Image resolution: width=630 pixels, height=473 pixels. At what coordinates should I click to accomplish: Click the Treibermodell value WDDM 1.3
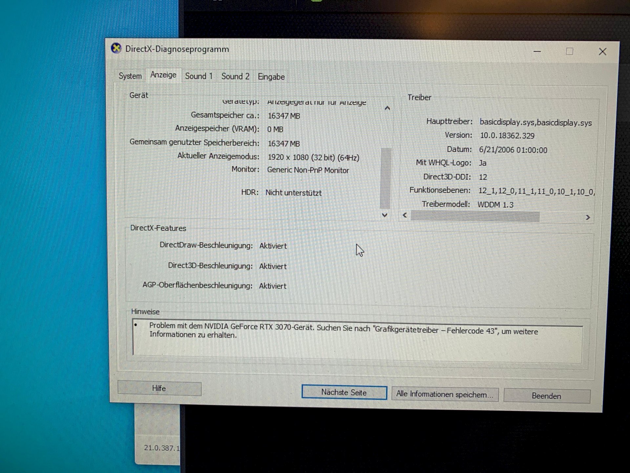(x=495, y=205)
